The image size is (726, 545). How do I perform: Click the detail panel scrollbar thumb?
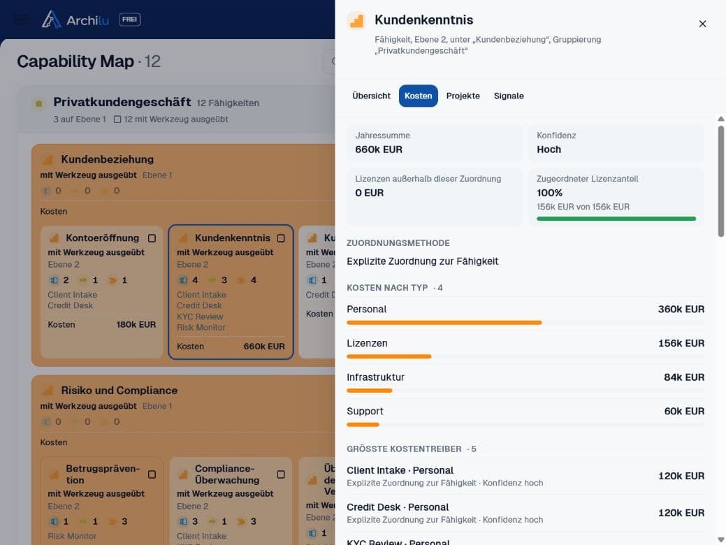721,182
